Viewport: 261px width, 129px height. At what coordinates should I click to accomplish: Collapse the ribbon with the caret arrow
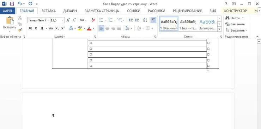tap(257, 37)
